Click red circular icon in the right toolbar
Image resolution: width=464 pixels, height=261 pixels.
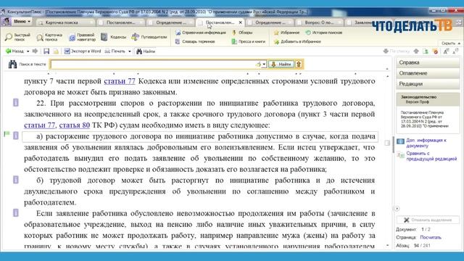coord(435,51)
